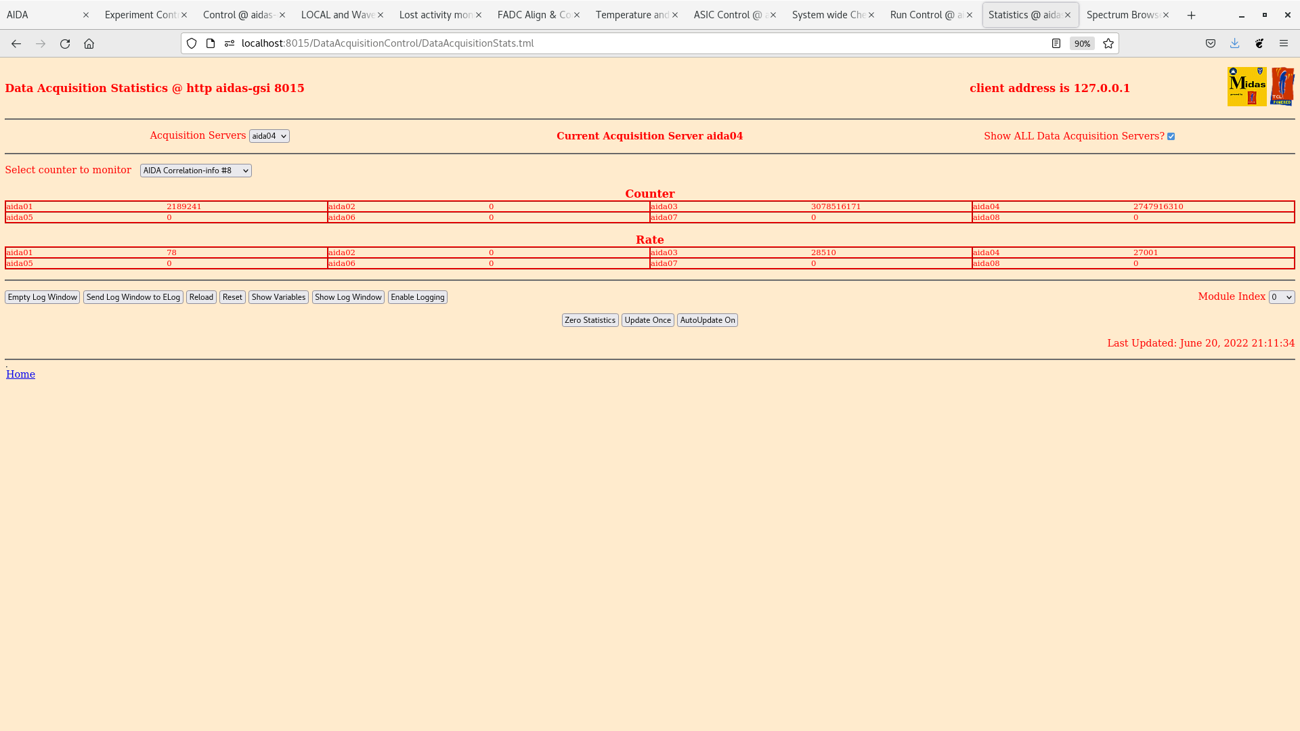Image resolution: width=1300 pixels, height=731 pixels.
Task: Open the Firefox application hamburger menu
Action: [x=1284, y=43]
